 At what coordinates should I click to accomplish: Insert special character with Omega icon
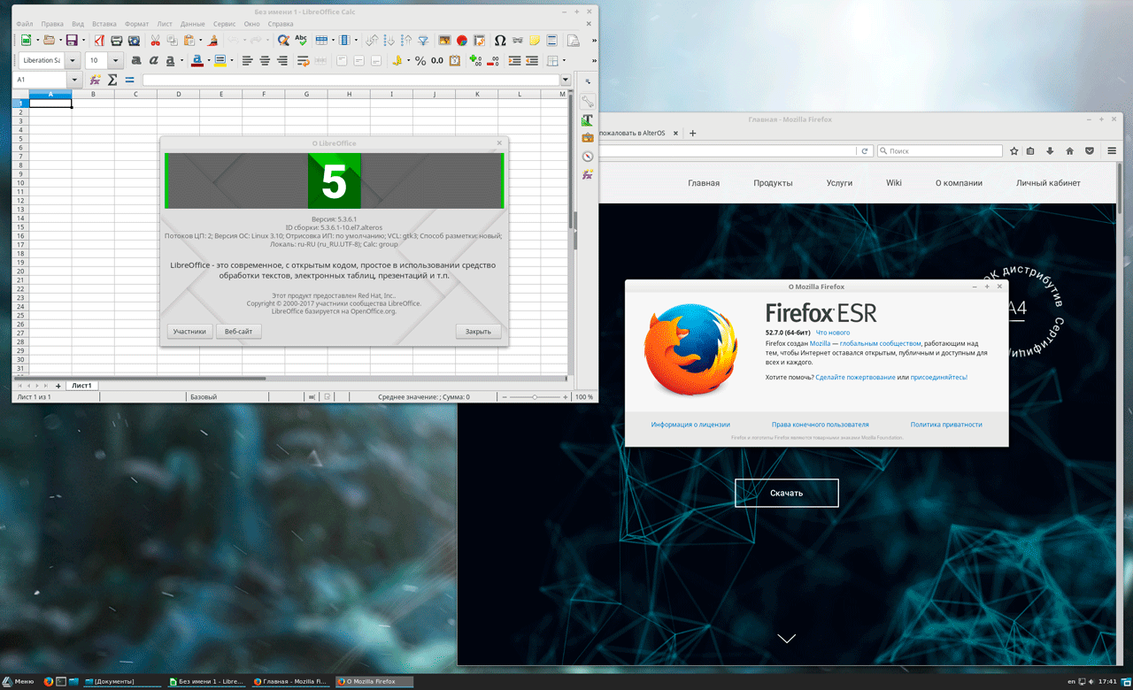pyautogui.click(x=500, y=40)
